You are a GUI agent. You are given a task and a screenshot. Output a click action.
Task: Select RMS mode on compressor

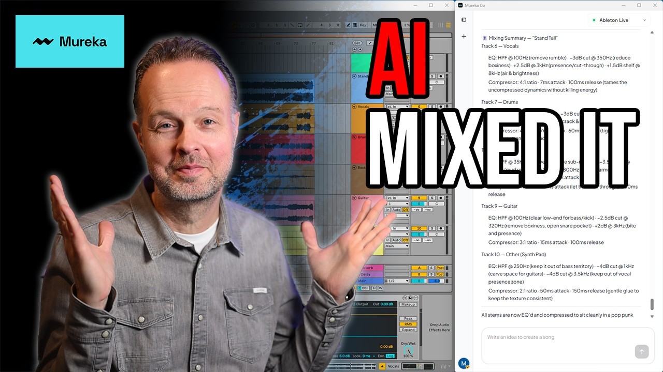(408, 324)
